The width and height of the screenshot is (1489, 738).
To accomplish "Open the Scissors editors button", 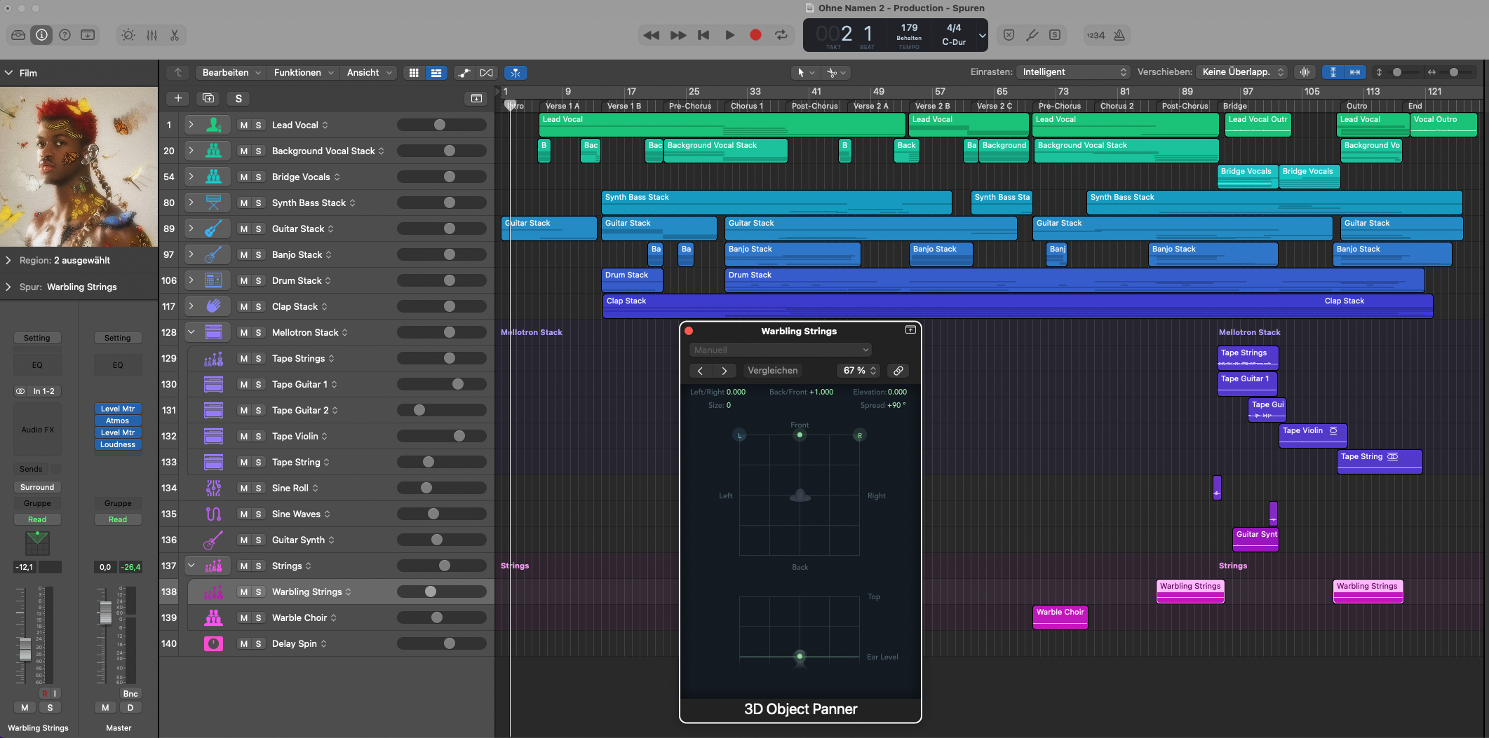I will pos(175,35).
